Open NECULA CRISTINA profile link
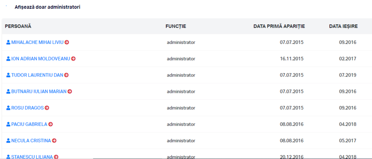372x159 pixels. pos(31,140)
